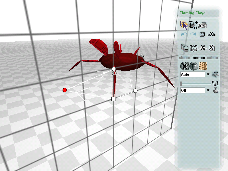The image size is (228, 171).
Task: Switch to the colour tab
Action: coord(213,58)
